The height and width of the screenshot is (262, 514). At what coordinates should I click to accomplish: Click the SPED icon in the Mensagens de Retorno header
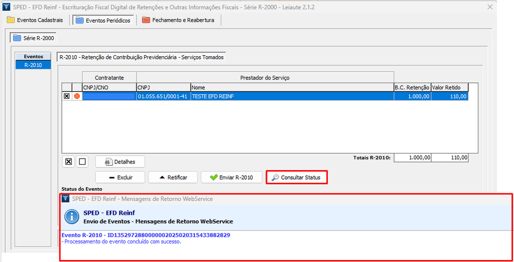coord(65,199)
